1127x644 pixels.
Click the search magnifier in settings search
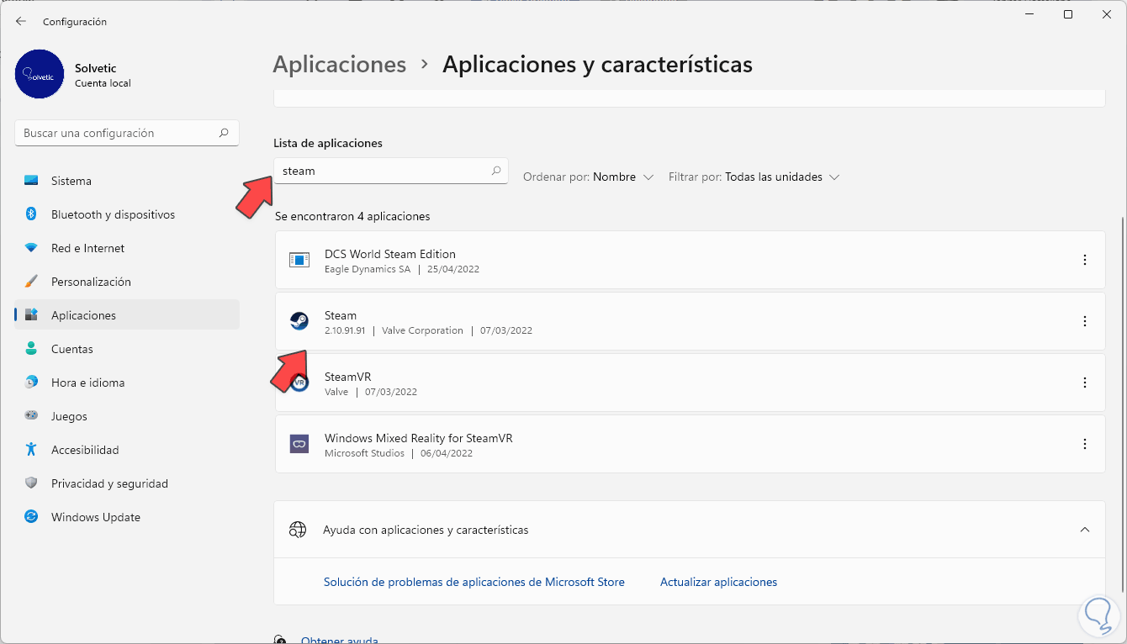pos(224,133)
